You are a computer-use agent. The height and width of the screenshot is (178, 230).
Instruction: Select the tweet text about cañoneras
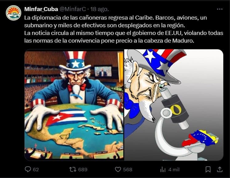[124, 29]
